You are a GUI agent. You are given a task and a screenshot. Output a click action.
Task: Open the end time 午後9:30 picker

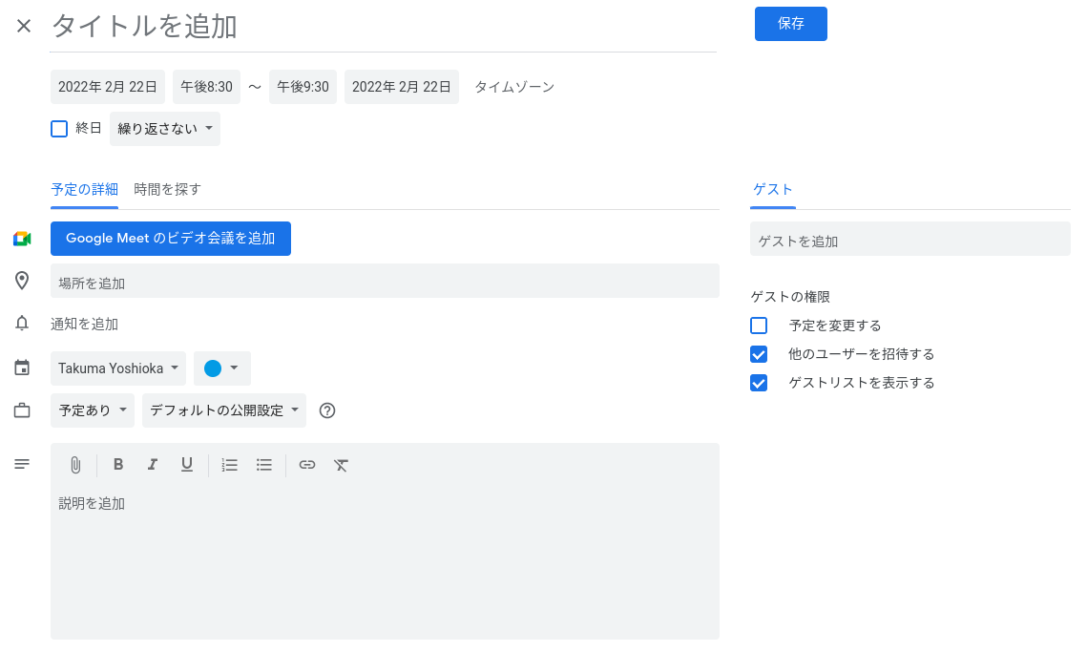(303, 87)
